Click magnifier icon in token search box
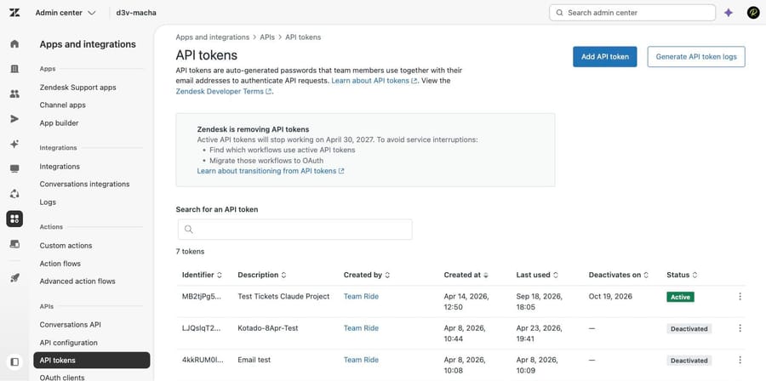The width and height of the screenshot is (766, 381). pos(189,230)
